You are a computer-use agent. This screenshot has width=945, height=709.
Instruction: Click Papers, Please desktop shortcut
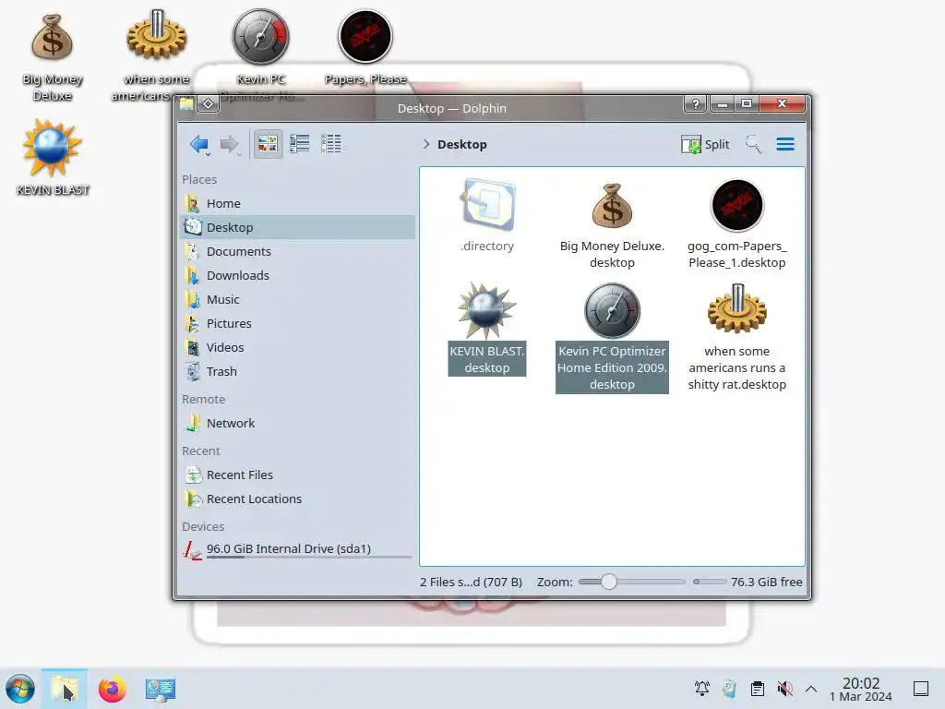click(365, 48)
